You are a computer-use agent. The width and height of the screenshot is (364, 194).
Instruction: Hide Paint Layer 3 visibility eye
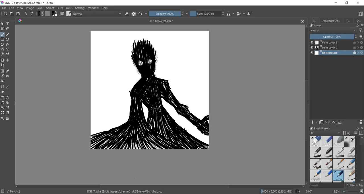pyautogui.click(x=312, y=42)
